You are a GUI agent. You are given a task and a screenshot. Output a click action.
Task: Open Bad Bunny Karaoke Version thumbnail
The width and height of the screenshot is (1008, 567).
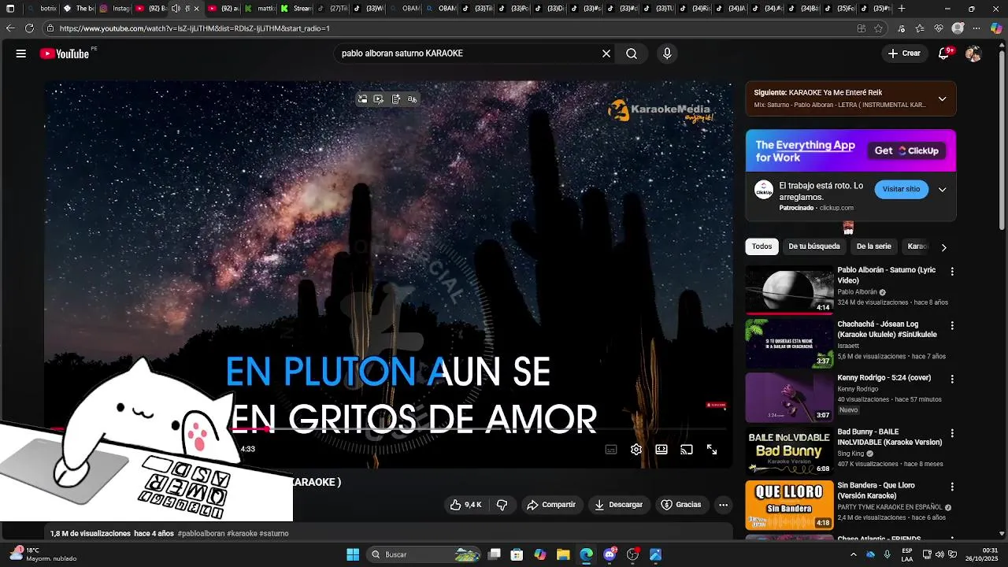(x=789, y=451)
